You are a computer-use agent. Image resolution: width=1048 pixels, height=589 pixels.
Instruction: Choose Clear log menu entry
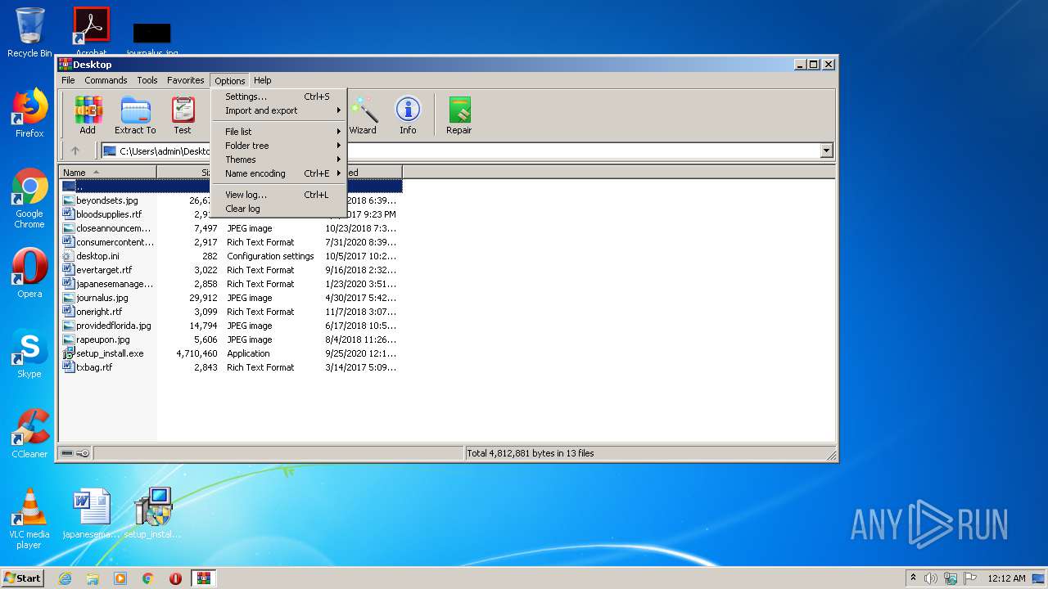[278, 209]
